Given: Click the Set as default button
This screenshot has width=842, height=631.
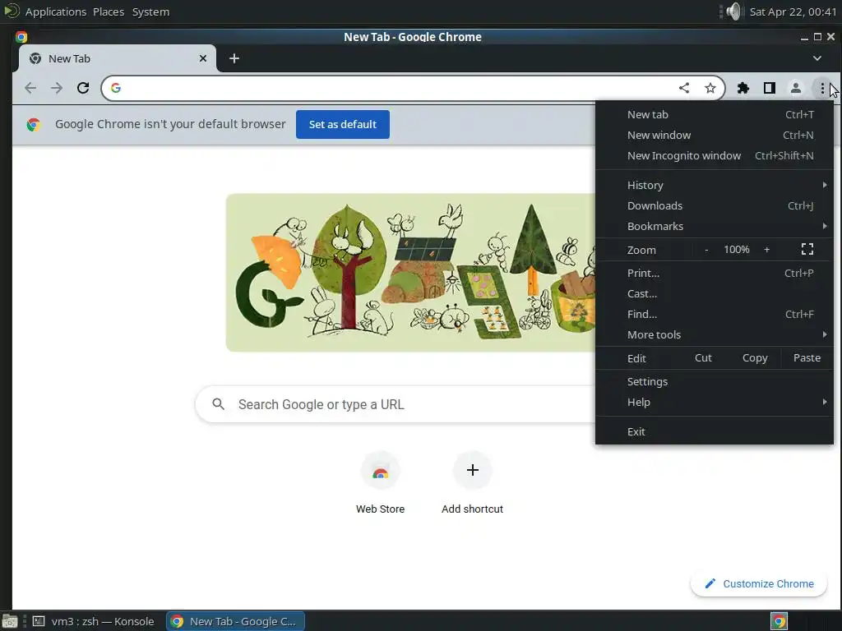Looking at the screenshot, I should click(x=343, y=125).
